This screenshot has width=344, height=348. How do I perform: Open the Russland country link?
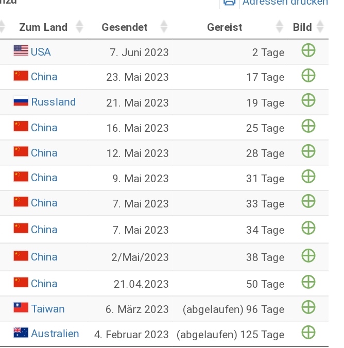(53, 102)
